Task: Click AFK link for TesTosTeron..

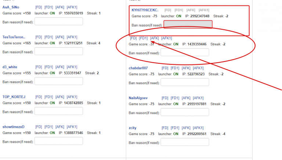Action: click(60, 37)
